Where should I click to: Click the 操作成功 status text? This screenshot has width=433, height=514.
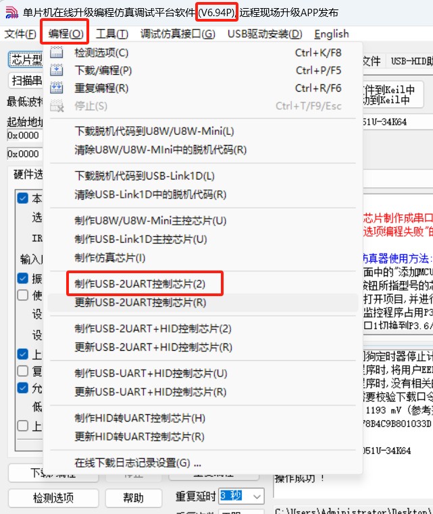point(299,479)
